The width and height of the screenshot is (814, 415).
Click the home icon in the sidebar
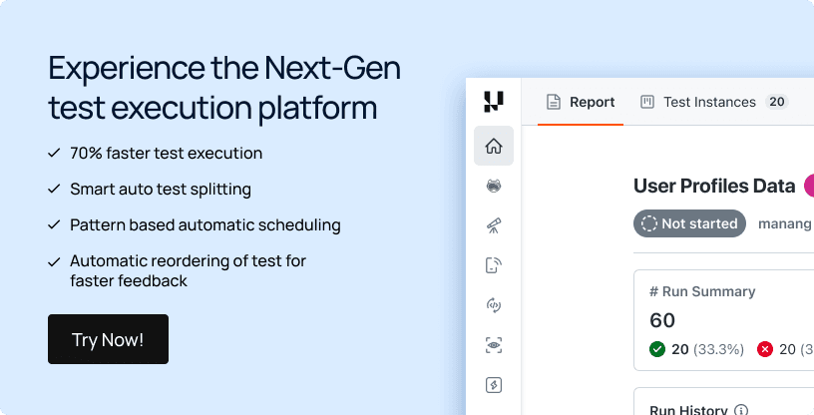494,146
